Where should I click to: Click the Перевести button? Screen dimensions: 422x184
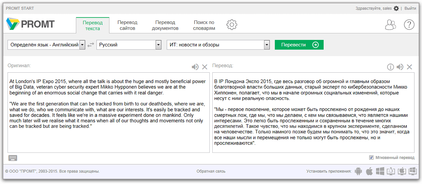299,45
